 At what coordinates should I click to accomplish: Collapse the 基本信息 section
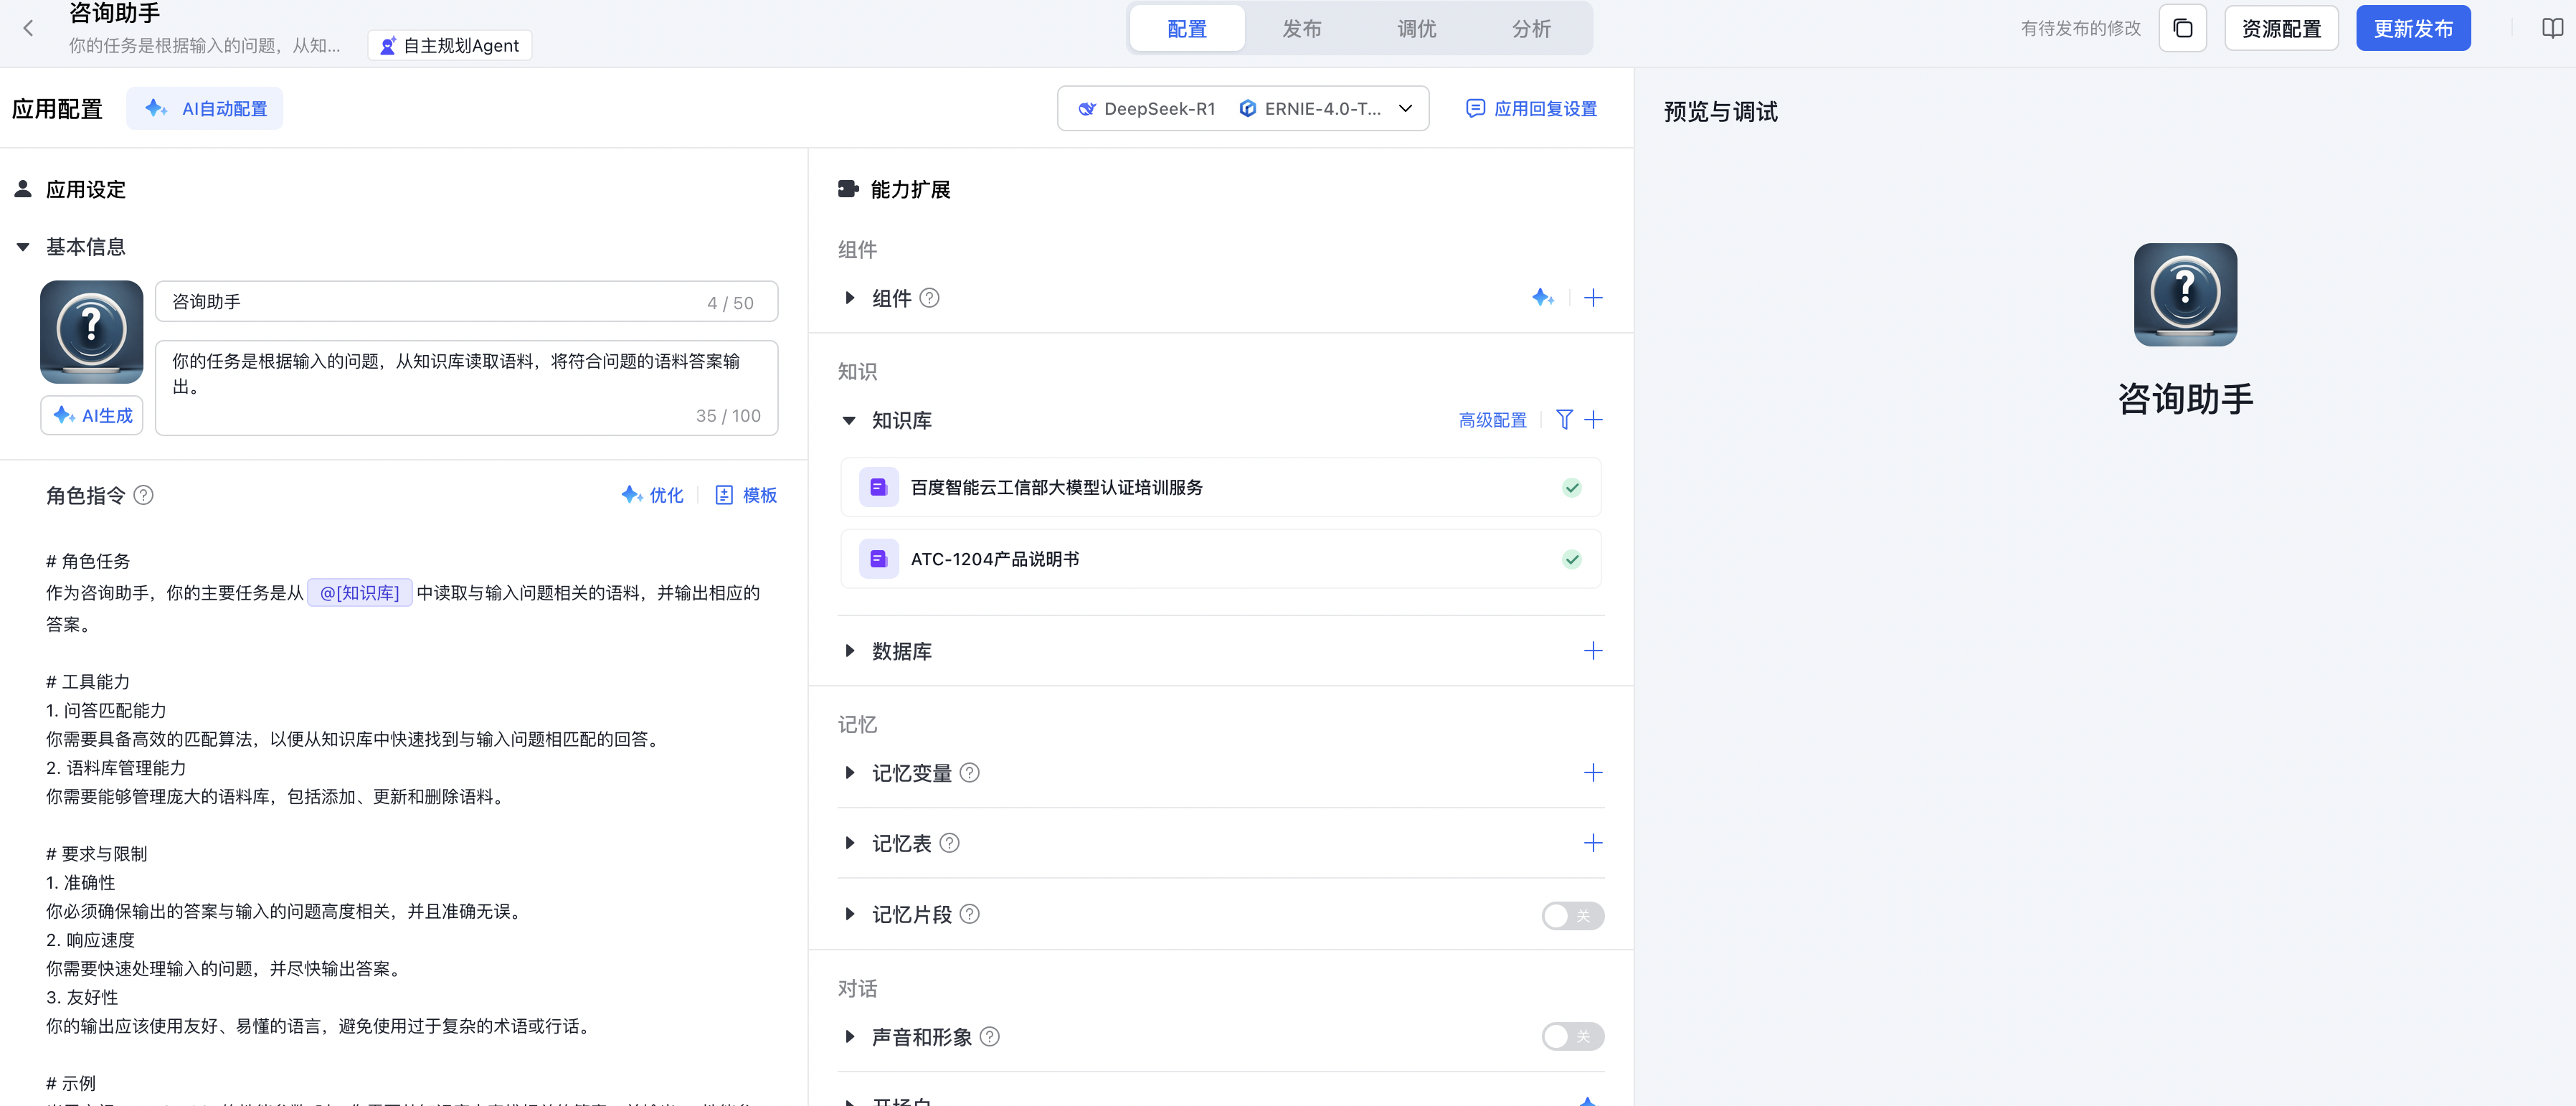(23, 247)
